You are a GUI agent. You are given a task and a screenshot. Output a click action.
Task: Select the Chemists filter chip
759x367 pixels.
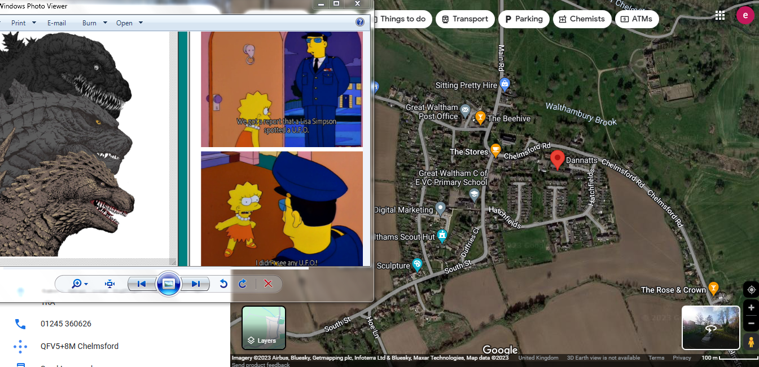(x=582, y=19)
